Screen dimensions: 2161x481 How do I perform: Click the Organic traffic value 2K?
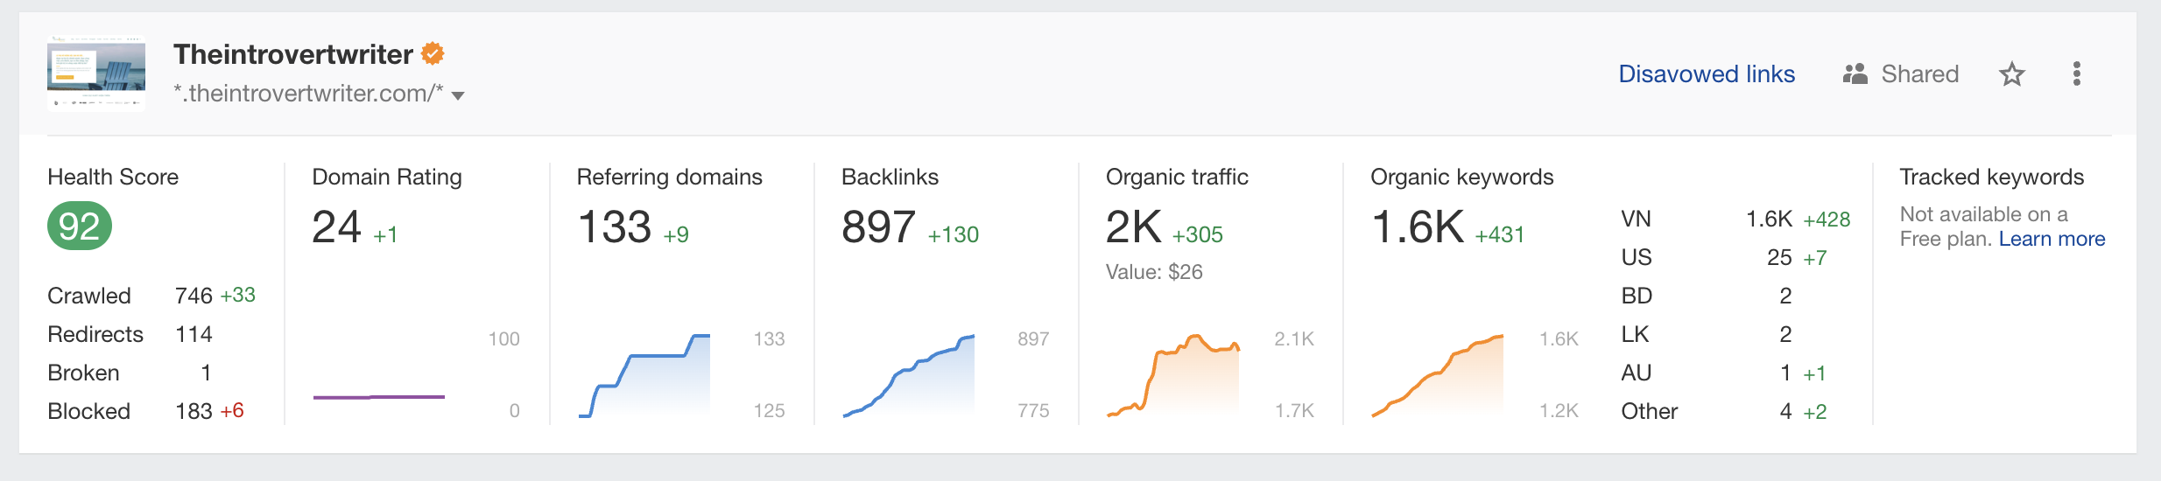point(1134,227)
